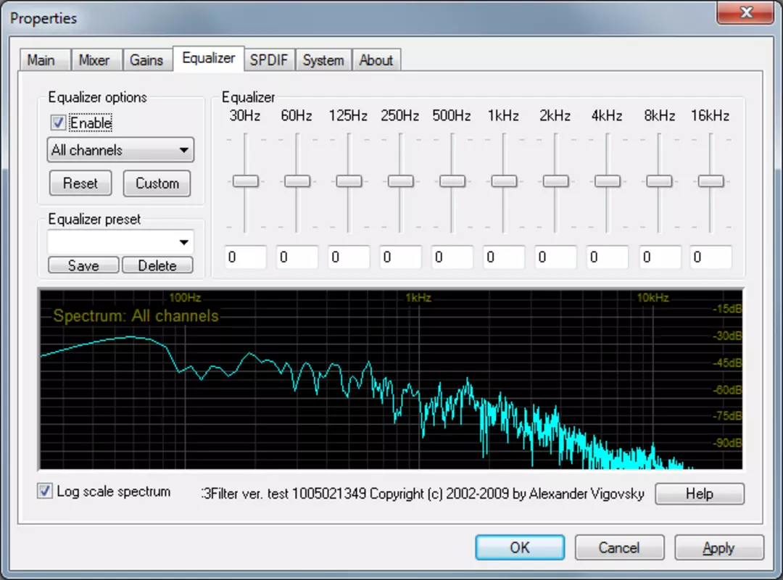Open the All channels dropdown
The width and height of the screenshot is (783, 580).
(120, 150)
